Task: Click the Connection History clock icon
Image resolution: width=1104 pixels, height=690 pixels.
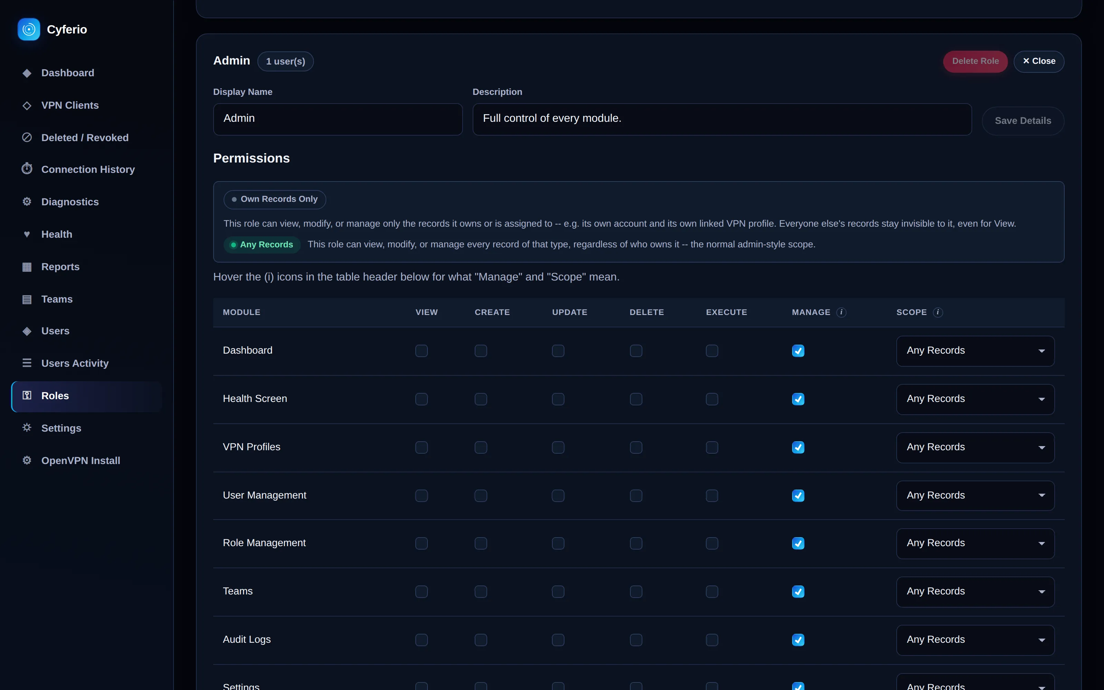Action: point(27,169)
